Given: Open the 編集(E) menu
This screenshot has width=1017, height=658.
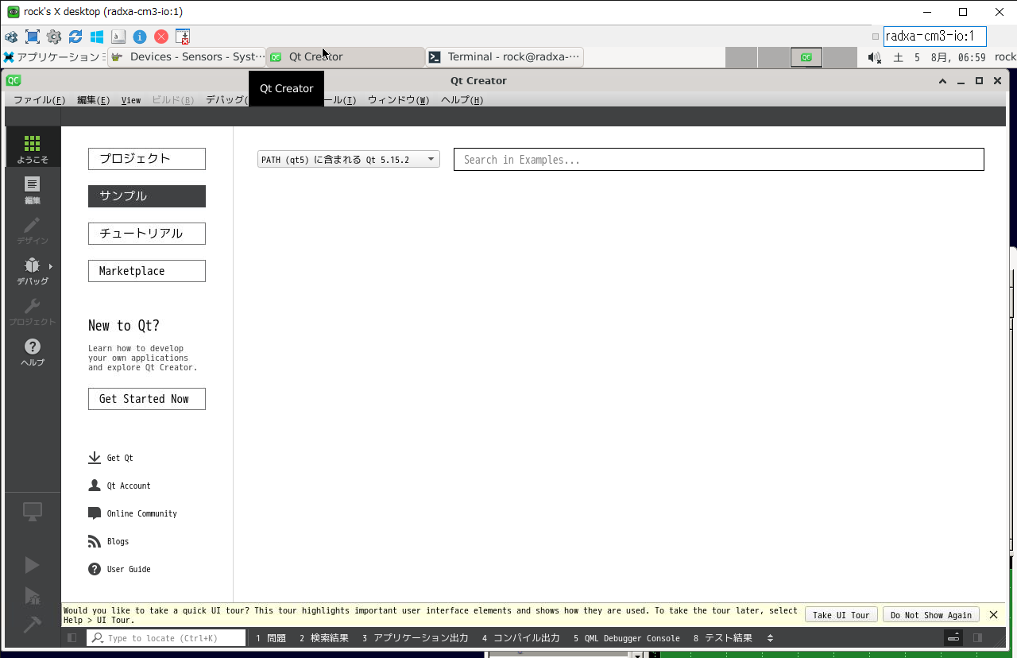Looking at the screenshot, I should coord(94,100).
